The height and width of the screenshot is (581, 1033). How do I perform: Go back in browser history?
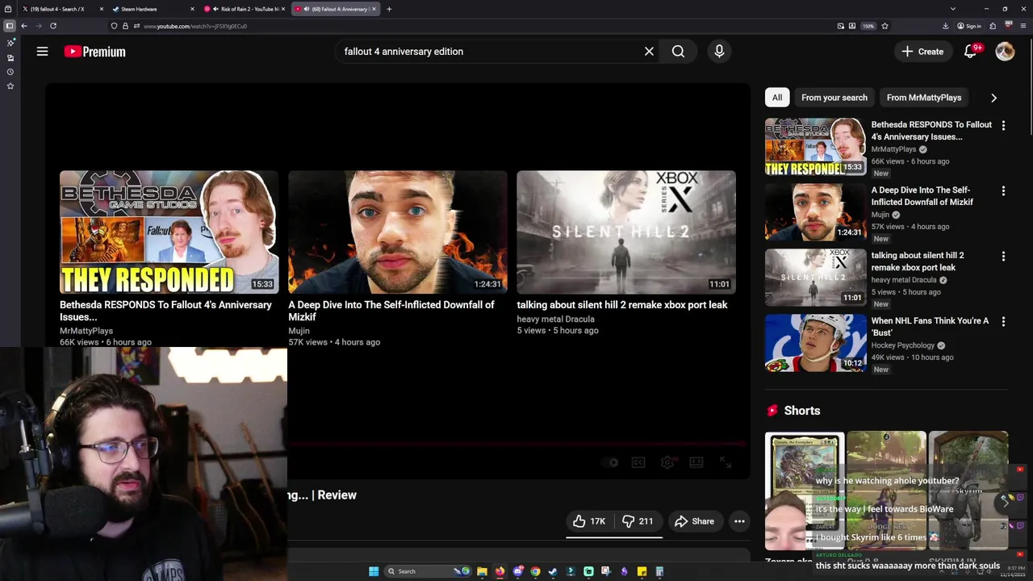pyautogui.click(x=24, y=26)
